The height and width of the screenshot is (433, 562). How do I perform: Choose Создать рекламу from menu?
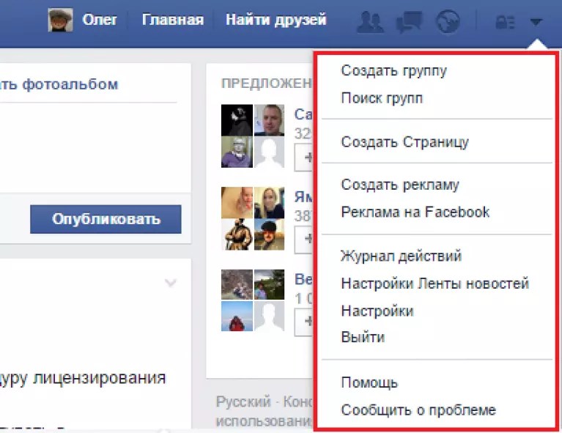click(x=399, y=185)
